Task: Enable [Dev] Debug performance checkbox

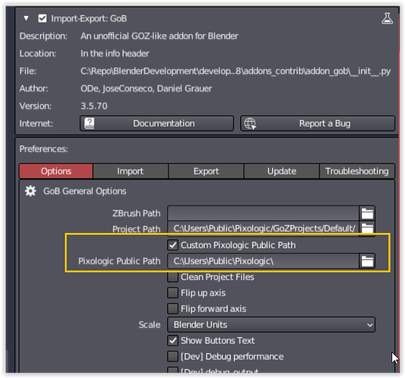Action: (x=173, y=357)
